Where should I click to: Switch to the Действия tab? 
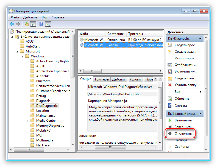[119, 79]
